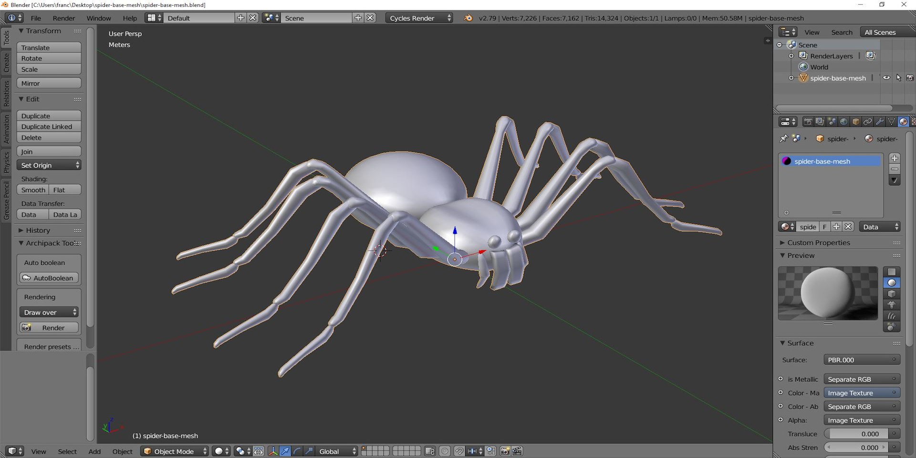
Task: Open the World properties globe tab
Action: pyautogui.click(x=843, y=122)
